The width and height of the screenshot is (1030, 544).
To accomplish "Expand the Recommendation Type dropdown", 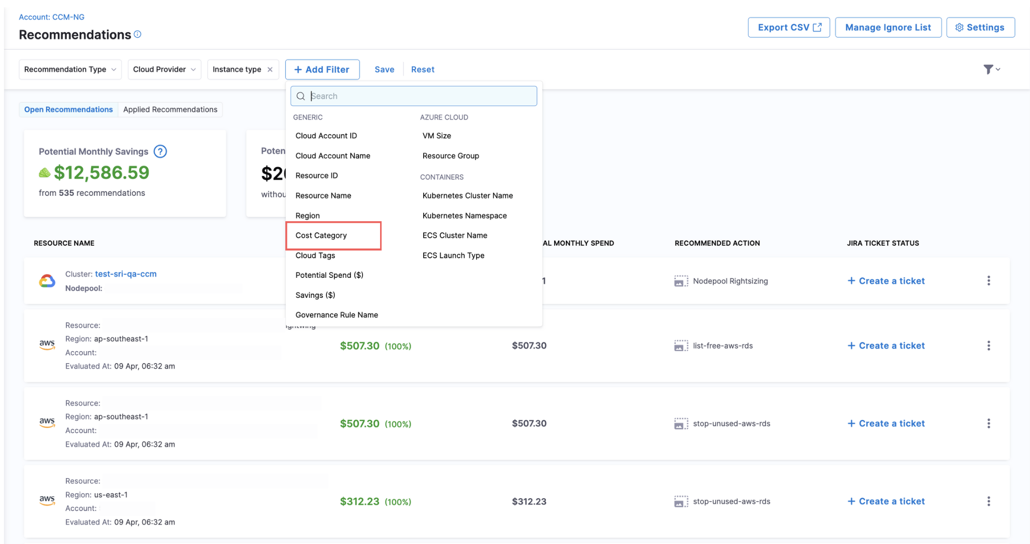I will click(x=70, y=69).
